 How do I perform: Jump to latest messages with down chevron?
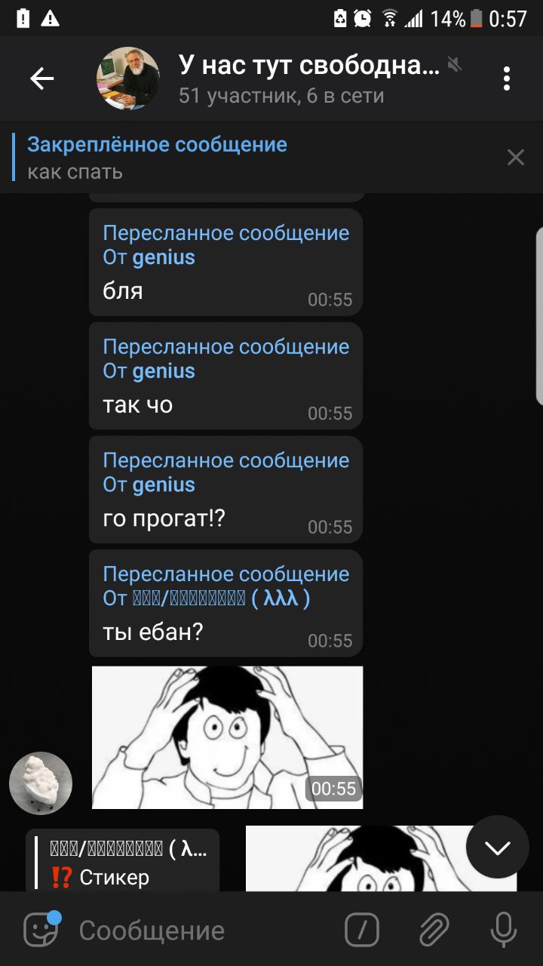pos(498,847)
